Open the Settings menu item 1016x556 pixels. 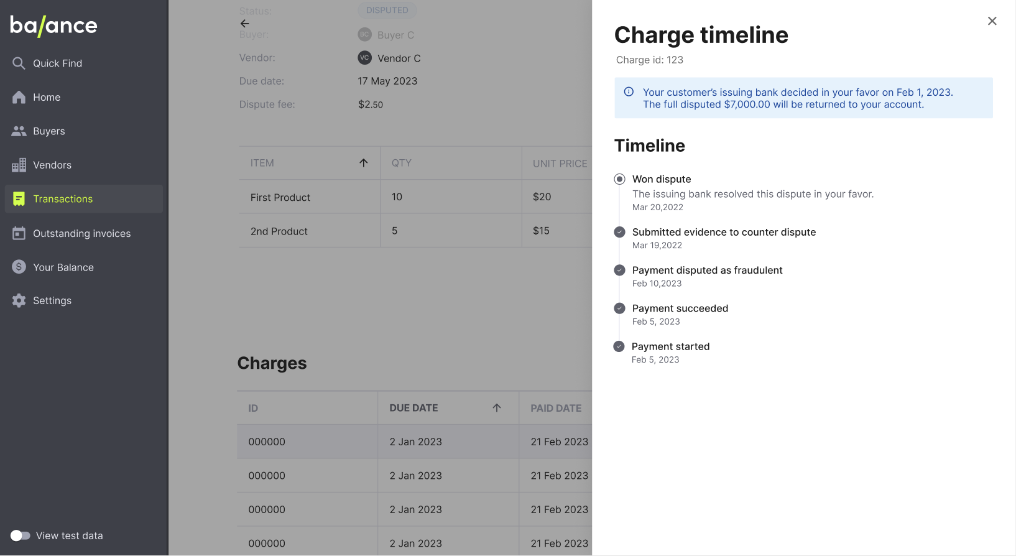[84, 300]
